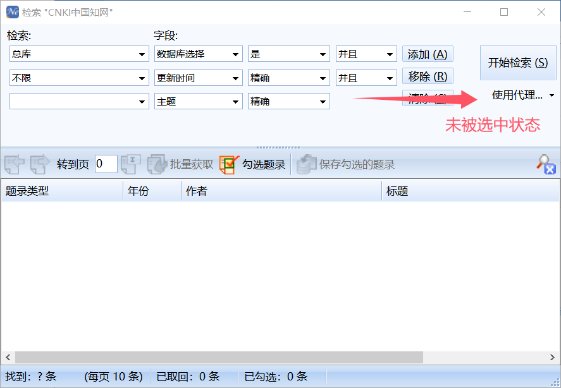Expand the 更新时间 field dropdown

tap(235, 78)
